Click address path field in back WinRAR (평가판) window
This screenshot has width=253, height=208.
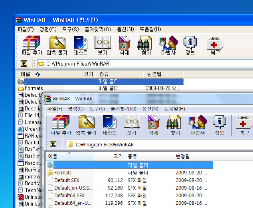point(145,64)
